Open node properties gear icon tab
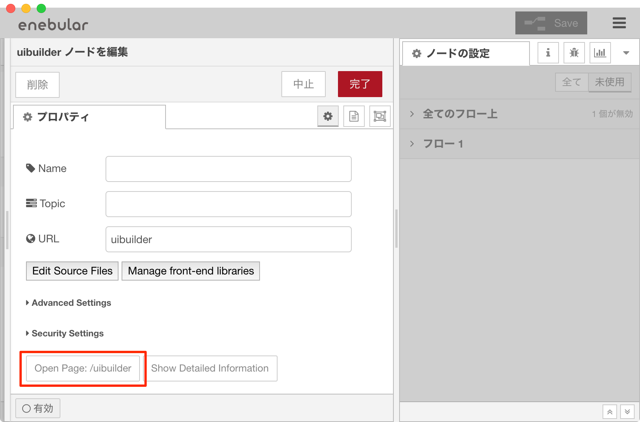The width and height of the screenshot is (640, 422). 328,116
